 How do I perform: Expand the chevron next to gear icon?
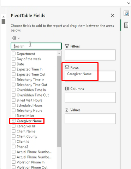pos(19,38)
